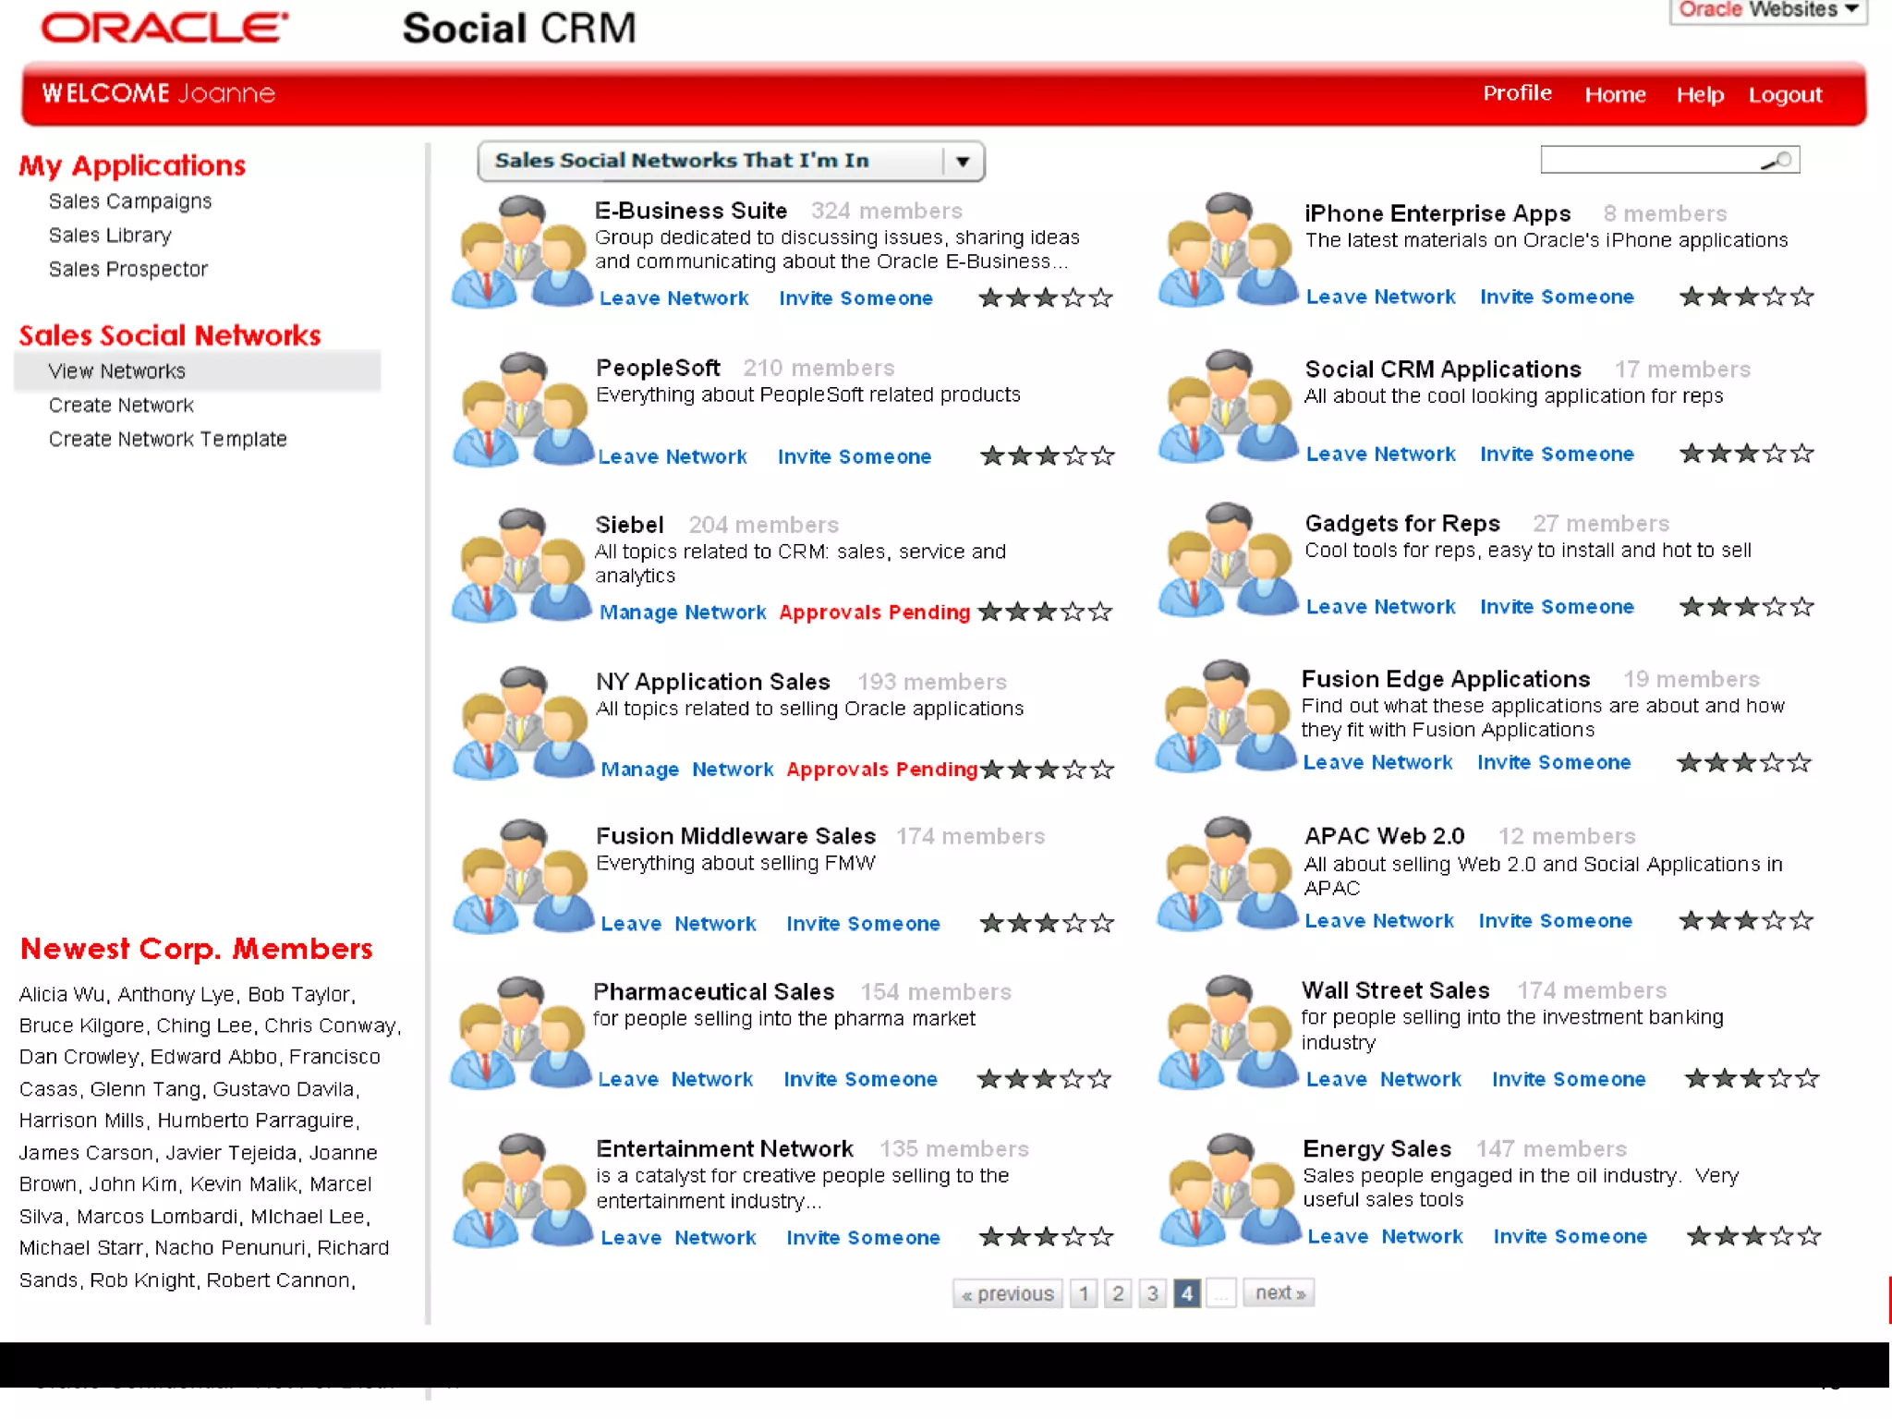The image size is (1892, 1419).
Task: Open Help from the top bar
Action: click(1700, 94)
